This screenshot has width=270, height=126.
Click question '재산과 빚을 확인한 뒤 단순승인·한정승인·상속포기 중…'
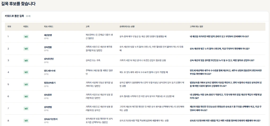[226, 108]
